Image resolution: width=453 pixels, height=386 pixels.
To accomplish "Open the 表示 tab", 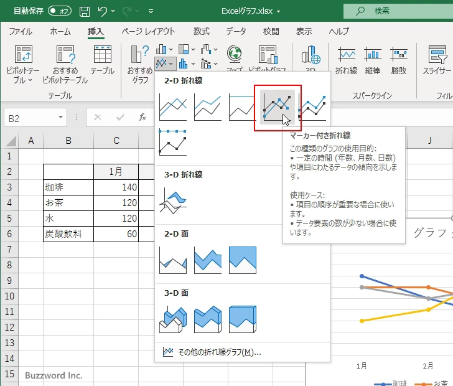I will pyautogui.click(x=304, y=31).
